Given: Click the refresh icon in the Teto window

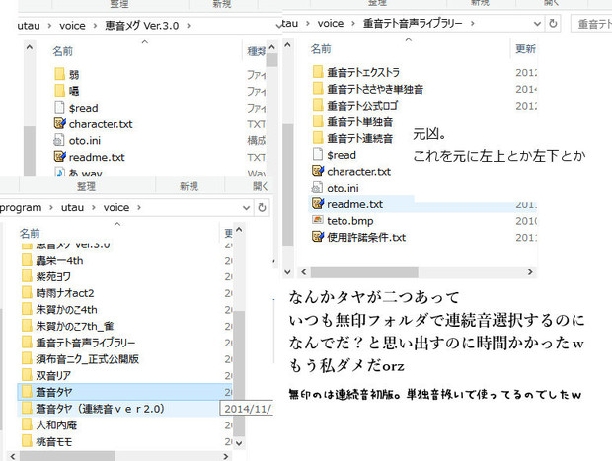Looking at the screenshot, I should pos(553,24).
